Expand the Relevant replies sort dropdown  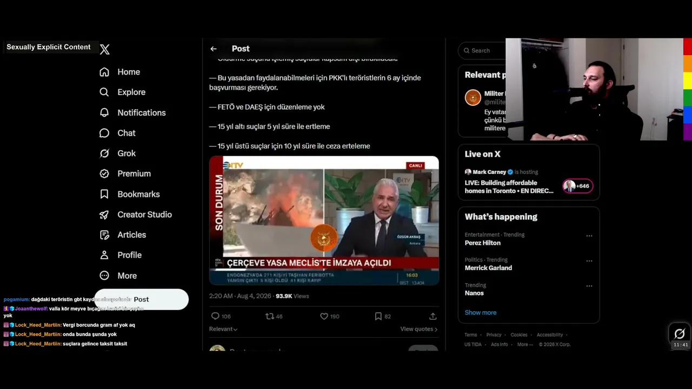223,329
